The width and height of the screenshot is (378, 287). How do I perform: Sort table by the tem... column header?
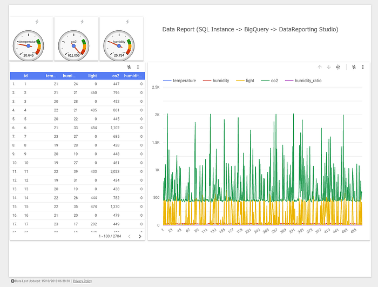click(x=51, y=76)
